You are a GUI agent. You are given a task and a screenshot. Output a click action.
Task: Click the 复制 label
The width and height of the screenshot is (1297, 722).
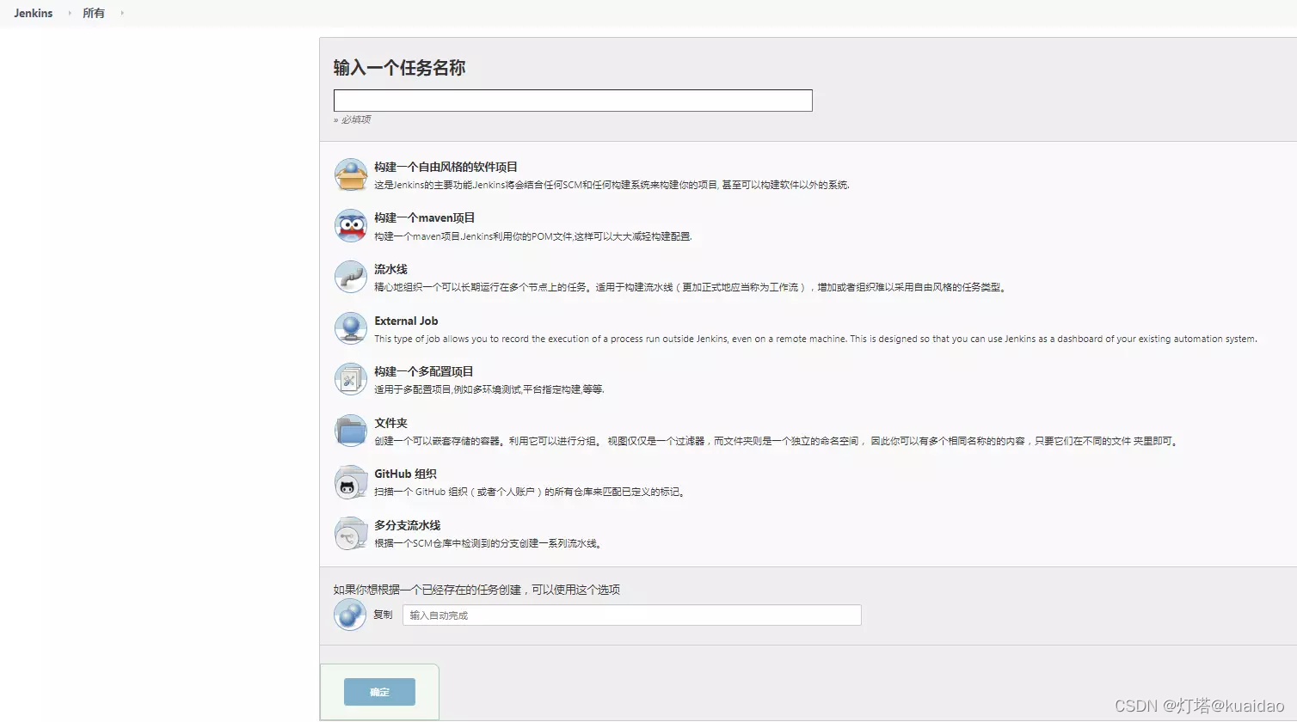click(383, 615)
